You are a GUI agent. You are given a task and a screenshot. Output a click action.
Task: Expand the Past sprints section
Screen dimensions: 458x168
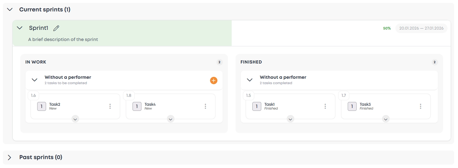pos(10,157)
